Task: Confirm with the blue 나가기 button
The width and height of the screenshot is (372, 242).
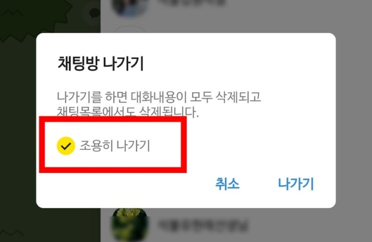Action: [x=296, y=184]
